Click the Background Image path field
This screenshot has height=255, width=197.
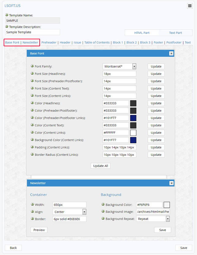coord(153,211)
